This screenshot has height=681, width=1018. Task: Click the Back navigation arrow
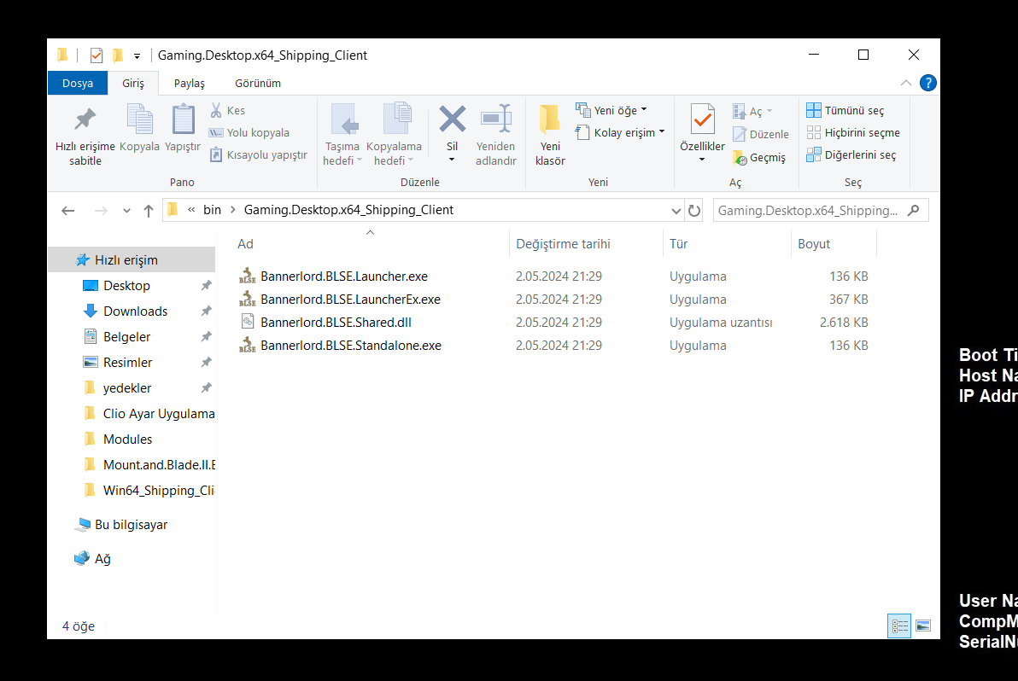click(x=68, y=210)
